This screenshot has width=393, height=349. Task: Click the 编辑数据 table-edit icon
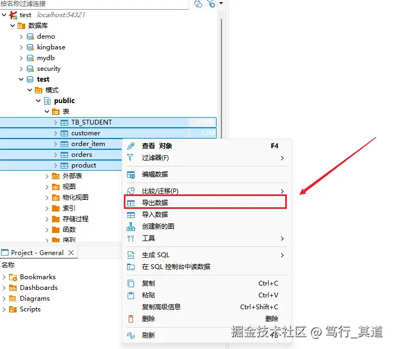click(131, 174)
